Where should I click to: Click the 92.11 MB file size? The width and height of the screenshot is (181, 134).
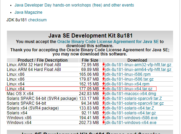point(90,113)
